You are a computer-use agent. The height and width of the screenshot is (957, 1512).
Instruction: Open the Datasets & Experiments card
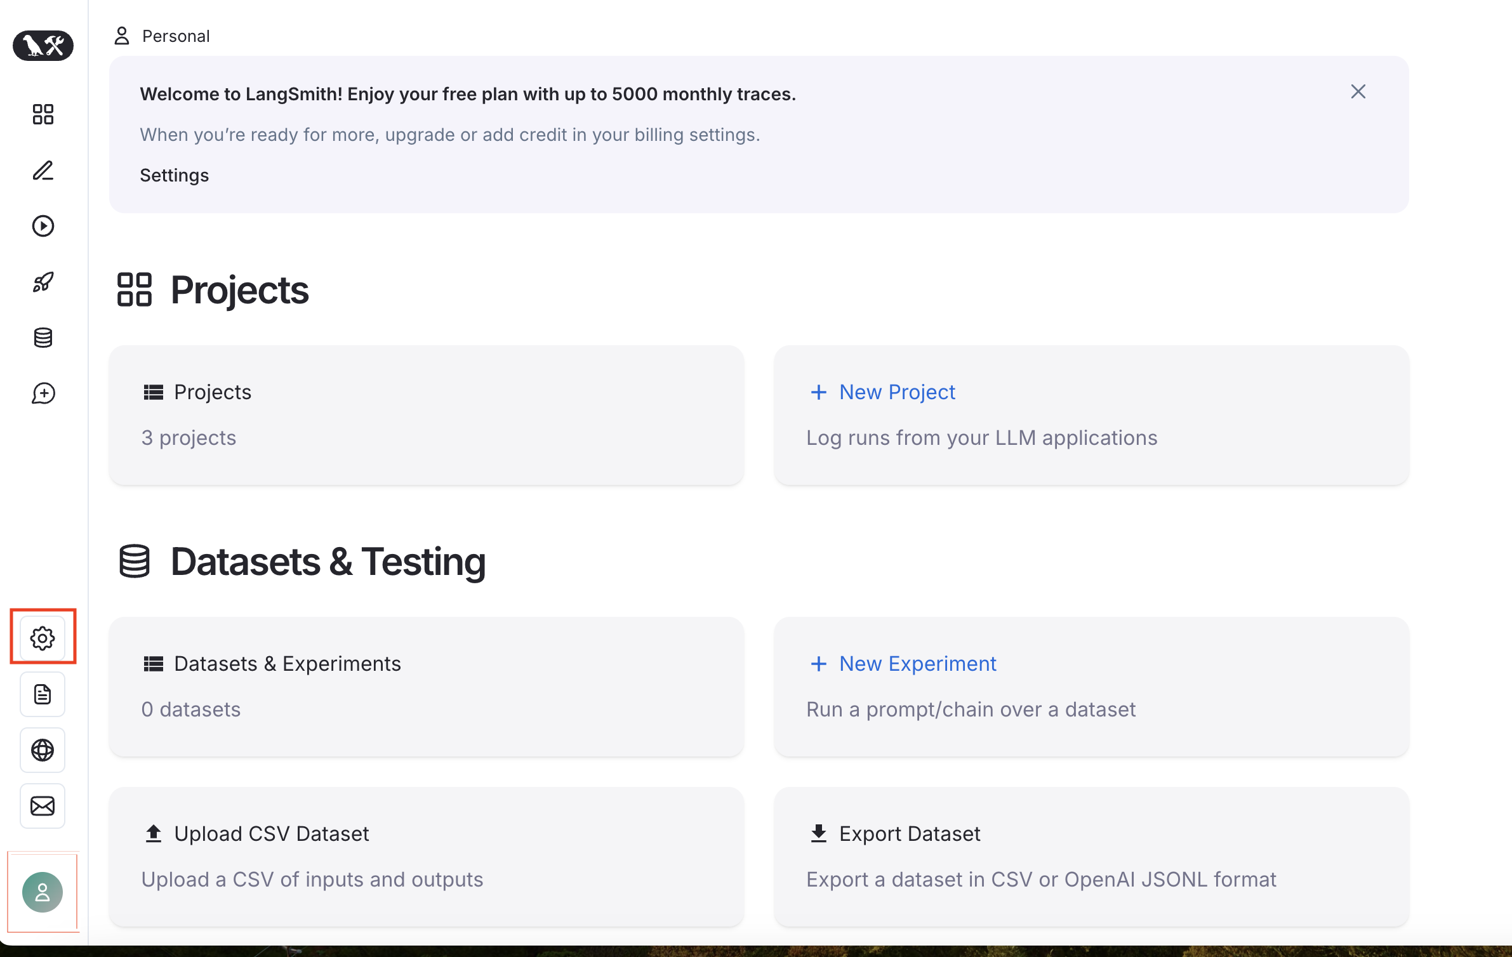pyautogui.click(x=426, y=687)
